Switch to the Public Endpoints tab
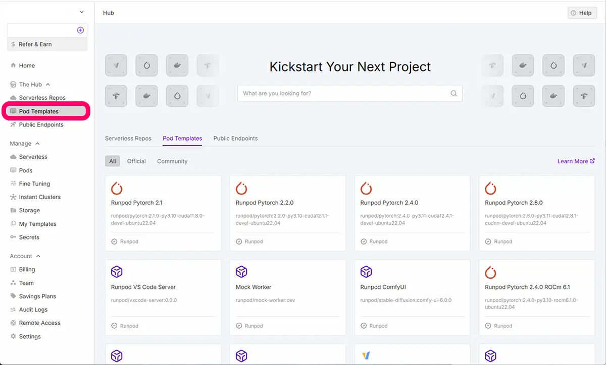The image size is (606, 365). click(235, 138)
